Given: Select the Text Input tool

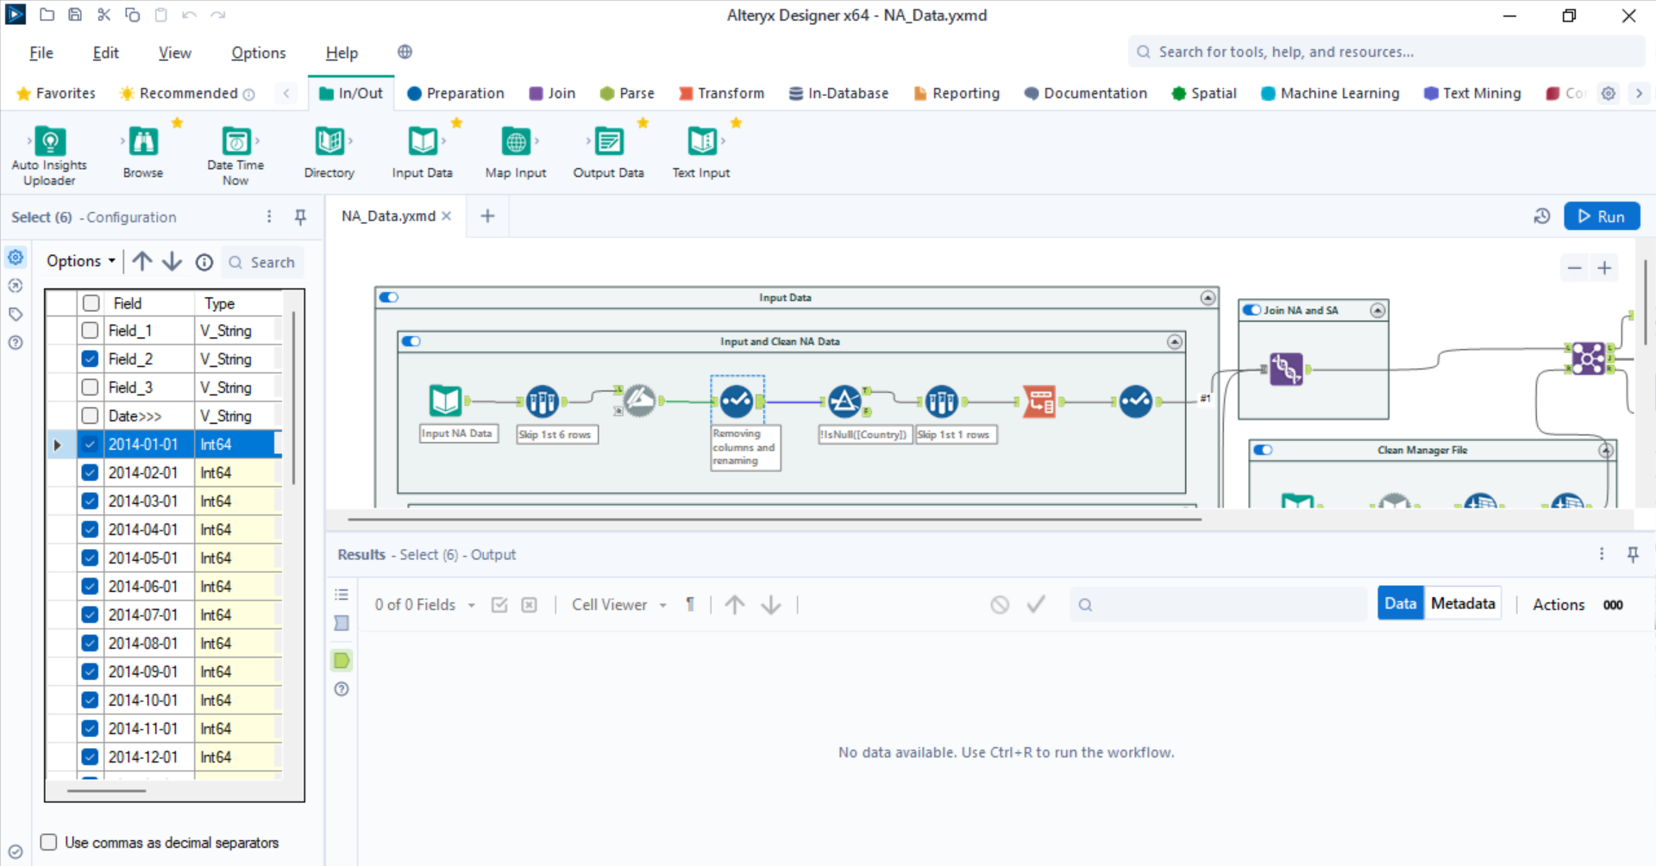Looking at the screenshot, I should (700, 145).
